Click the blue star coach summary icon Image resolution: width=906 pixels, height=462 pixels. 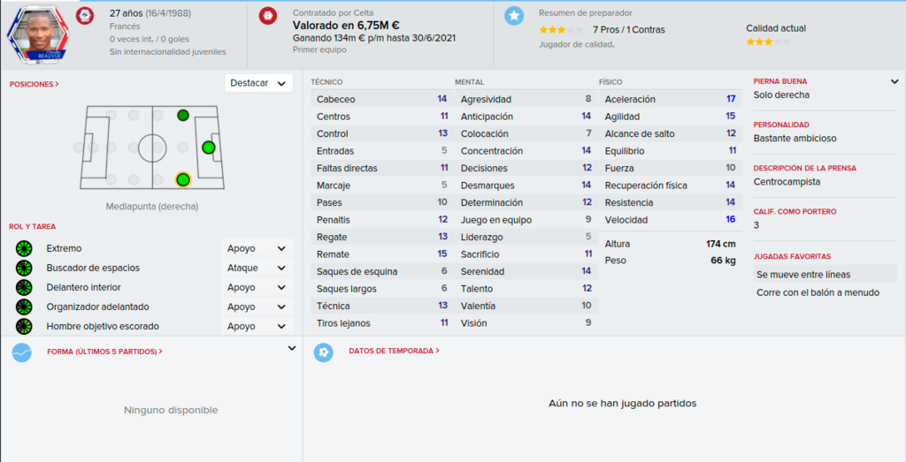[x=514, y=16]
